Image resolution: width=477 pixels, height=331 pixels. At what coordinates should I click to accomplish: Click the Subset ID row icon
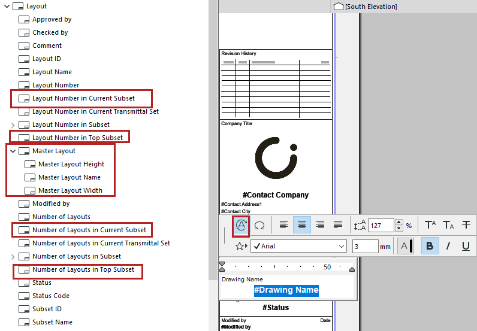pos(24,309)
